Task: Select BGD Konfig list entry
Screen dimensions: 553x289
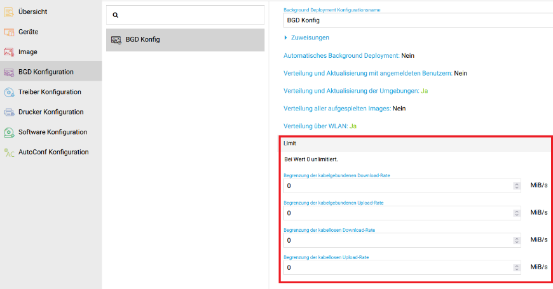Action: [x=185, y=40]
